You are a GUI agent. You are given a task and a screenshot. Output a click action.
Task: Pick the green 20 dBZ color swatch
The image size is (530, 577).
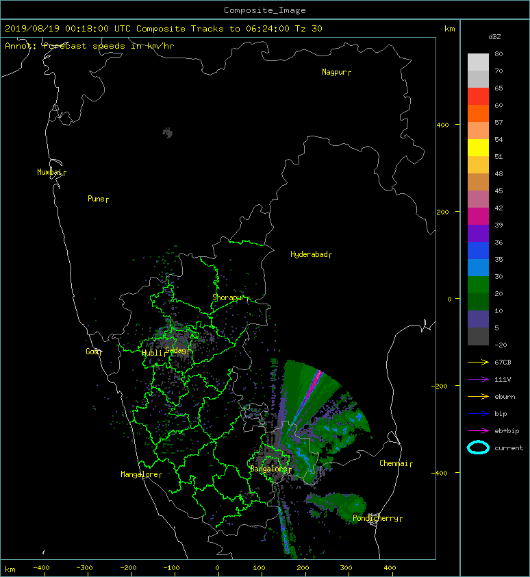tap(478, 284)
